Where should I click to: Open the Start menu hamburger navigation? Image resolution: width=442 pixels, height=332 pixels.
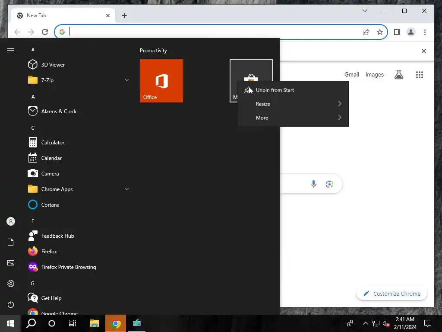pyautogui.click(x=11, y=50)
